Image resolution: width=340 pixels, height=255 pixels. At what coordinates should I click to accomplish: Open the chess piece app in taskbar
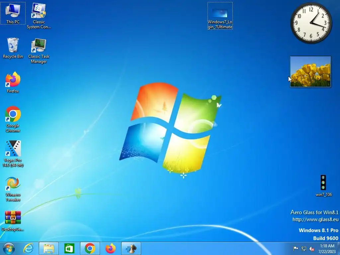[131, 248]
